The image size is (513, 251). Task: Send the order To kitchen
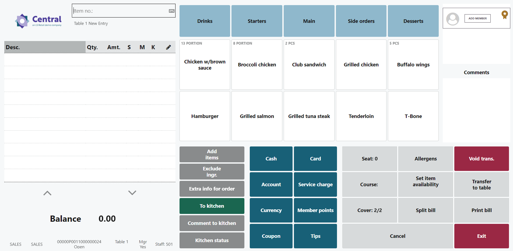click(212, 206)
